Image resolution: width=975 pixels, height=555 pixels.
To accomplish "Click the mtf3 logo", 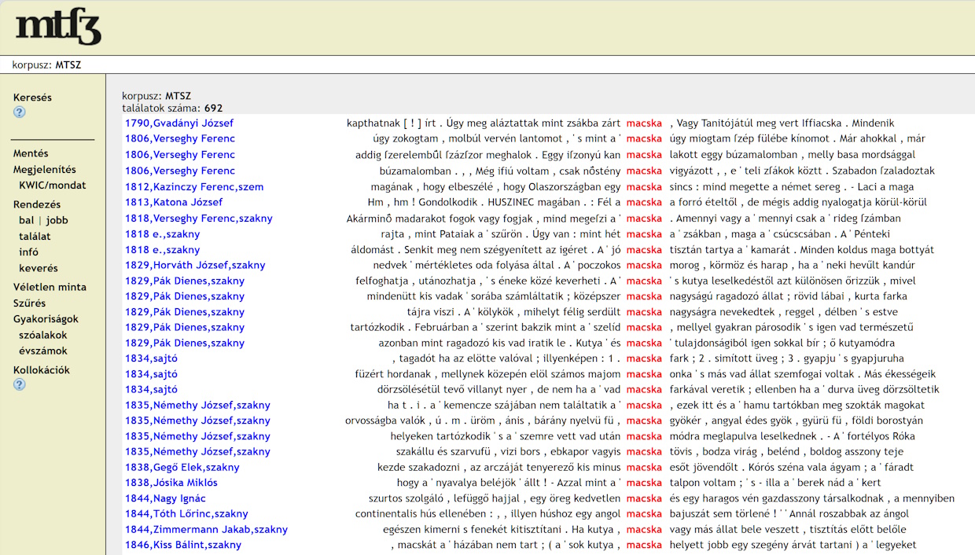I will point(58,28).
